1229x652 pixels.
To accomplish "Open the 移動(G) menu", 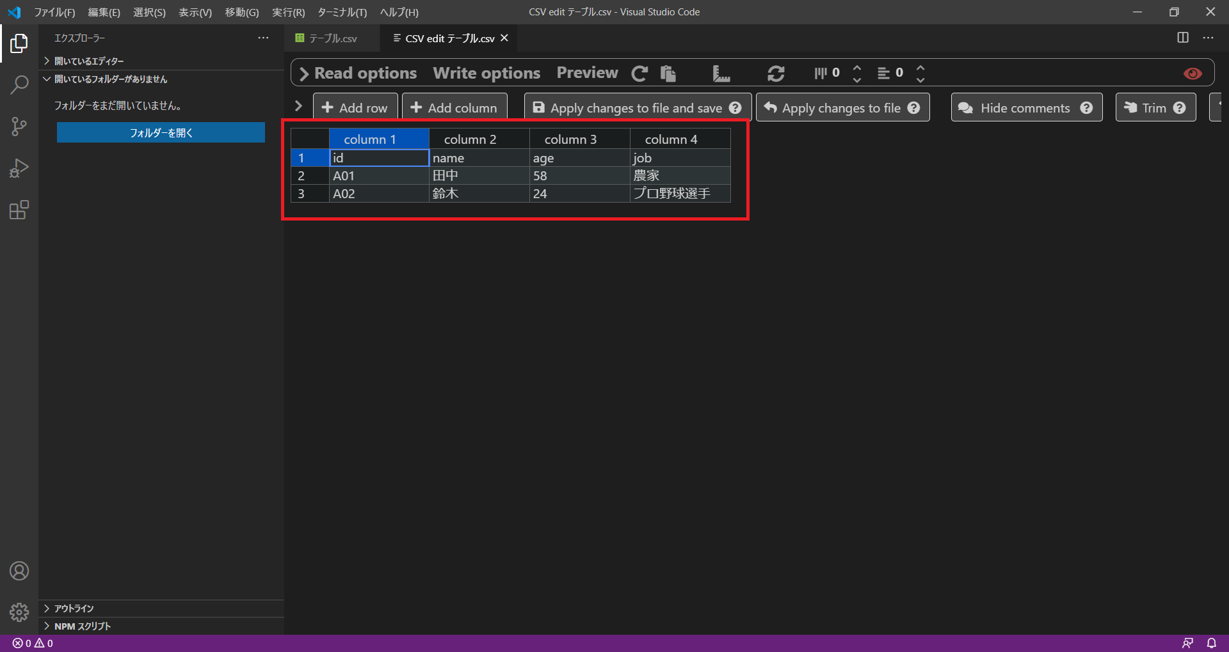I will pyautogui.click(x=242, y=12).
